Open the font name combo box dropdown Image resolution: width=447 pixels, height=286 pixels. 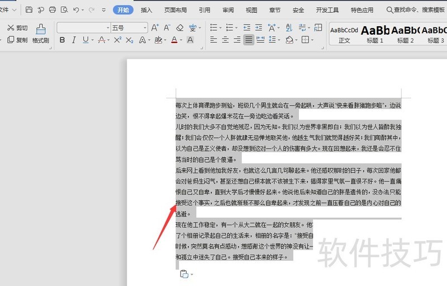(x=108, y=27)
